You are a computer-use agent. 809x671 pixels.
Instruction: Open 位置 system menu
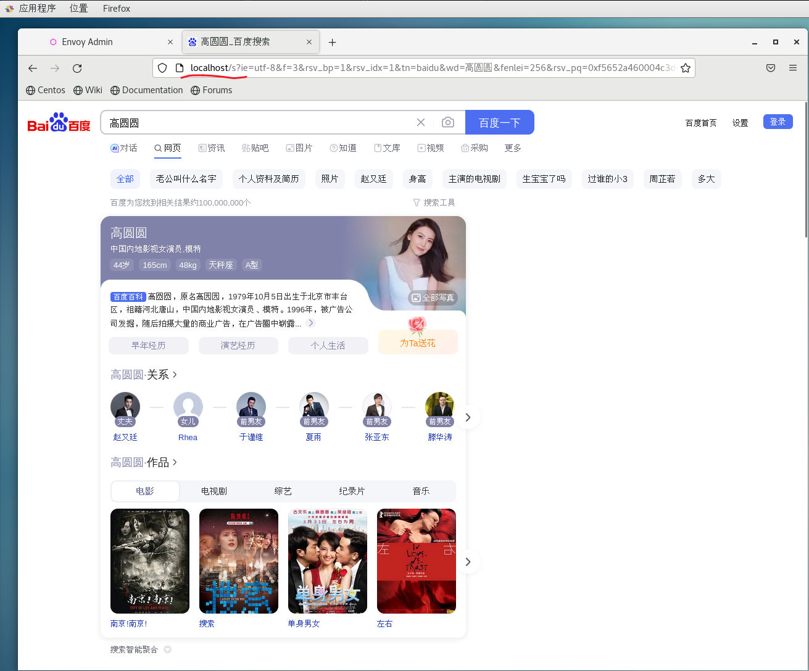click(78, 9)
